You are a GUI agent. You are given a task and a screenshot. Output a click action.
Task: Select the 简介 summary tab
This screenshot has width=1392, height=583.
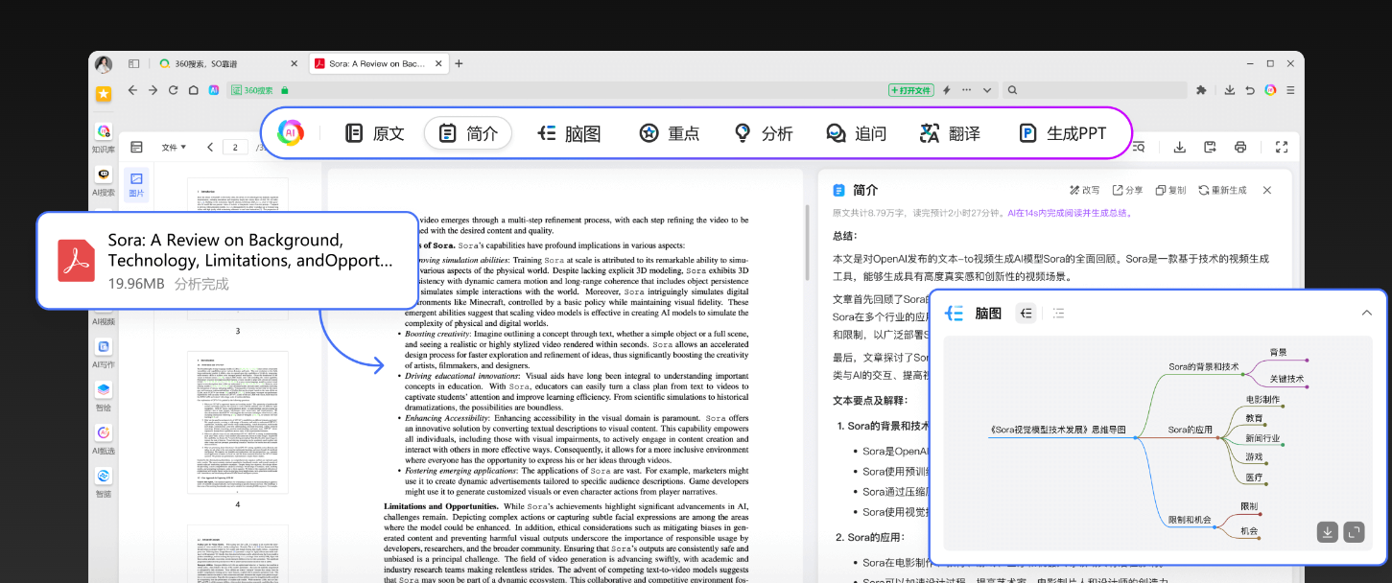pos(468,133)
